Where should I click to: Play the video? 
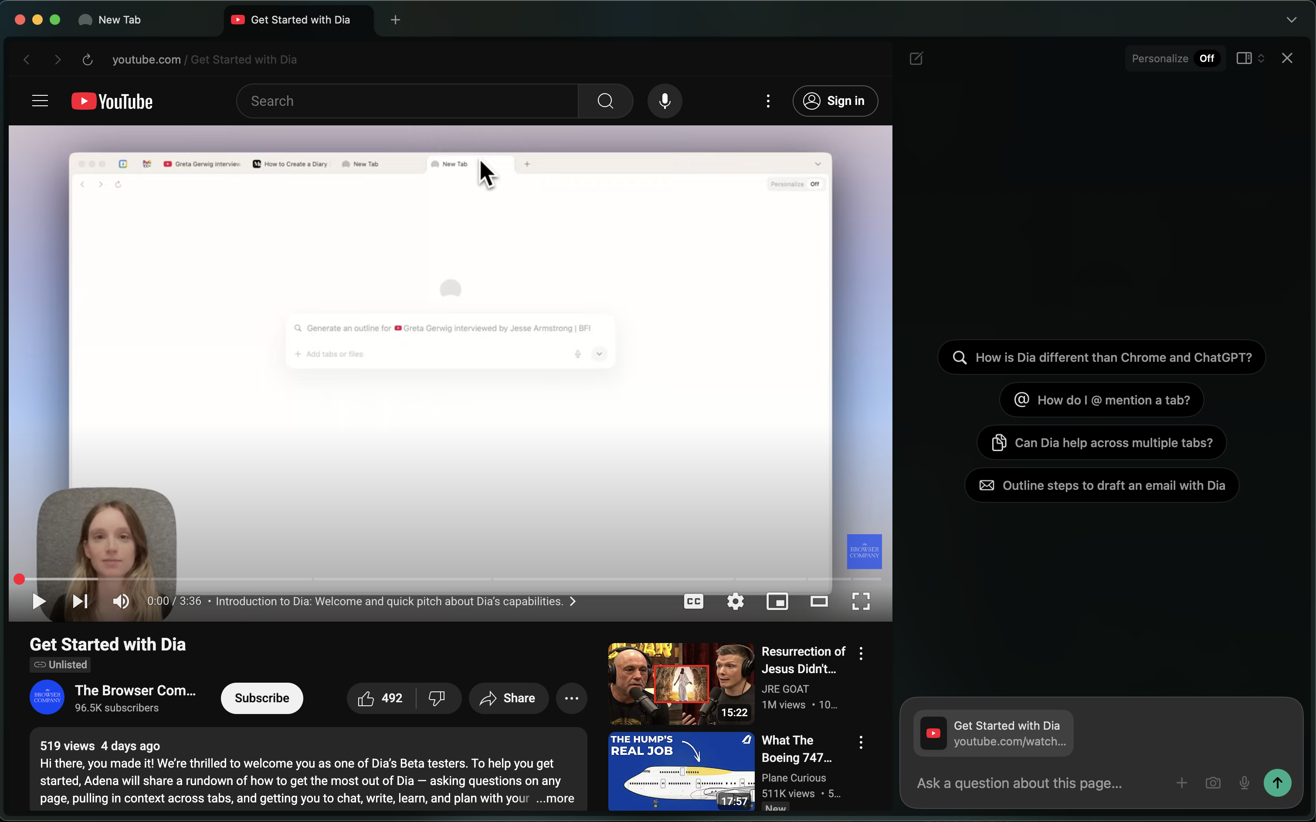tap(39, 601)
